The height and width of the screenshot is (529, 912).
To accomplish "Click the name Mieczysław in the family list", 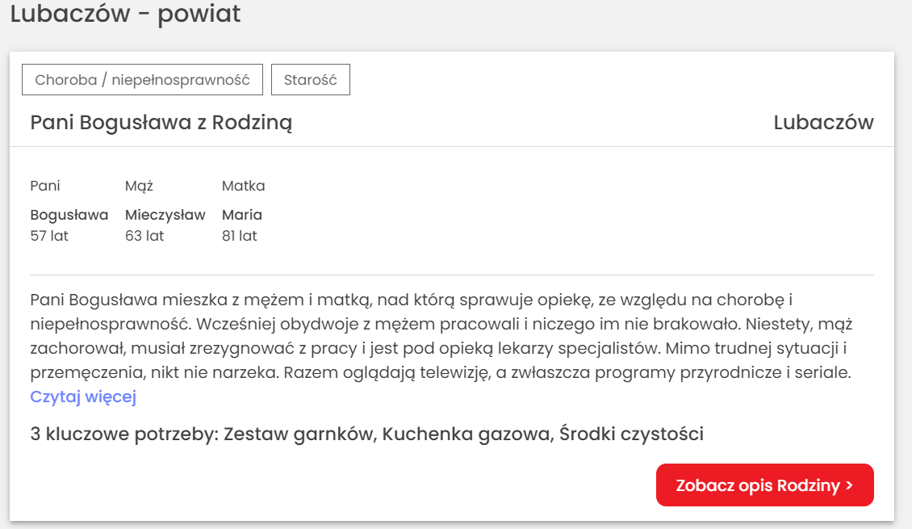I will point(165,215).
